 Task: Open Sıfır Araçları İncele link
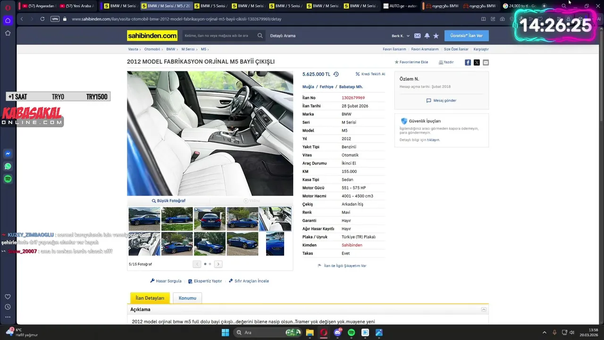click(249, 281)
